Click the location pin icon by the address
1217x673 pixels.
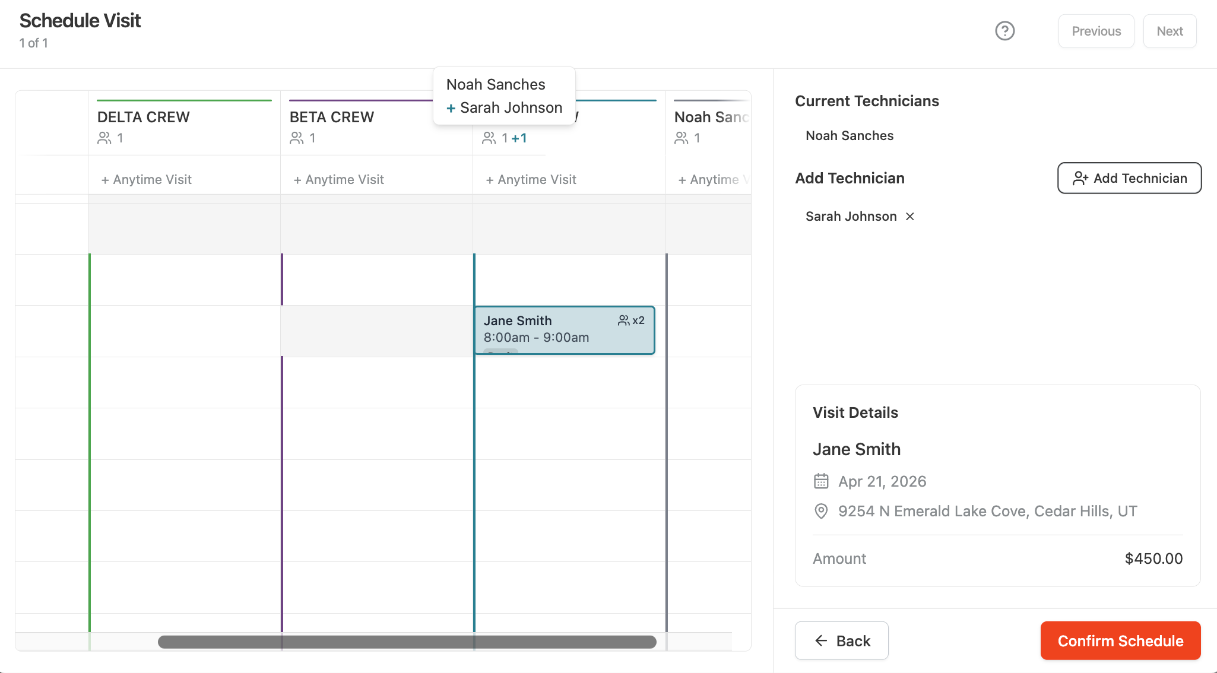(x=821, y=511)
